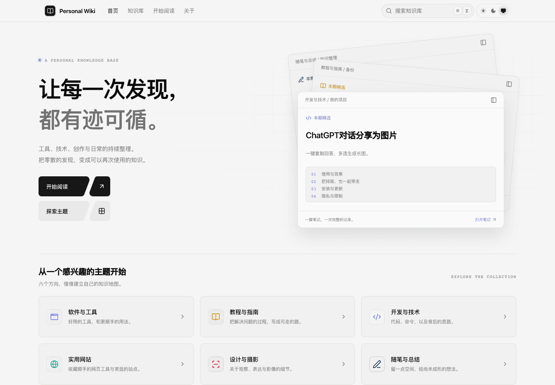Click the panel icon on the 知识管理 back card

coord(483,42)
